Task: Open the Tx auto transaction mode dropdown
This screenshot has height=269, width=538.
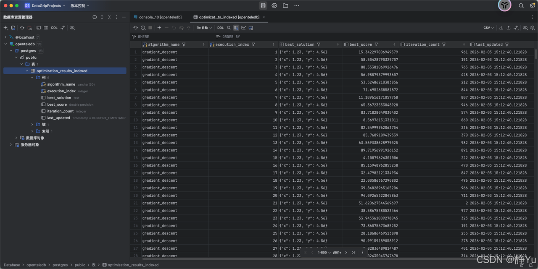Action: [x=204, y=28]
